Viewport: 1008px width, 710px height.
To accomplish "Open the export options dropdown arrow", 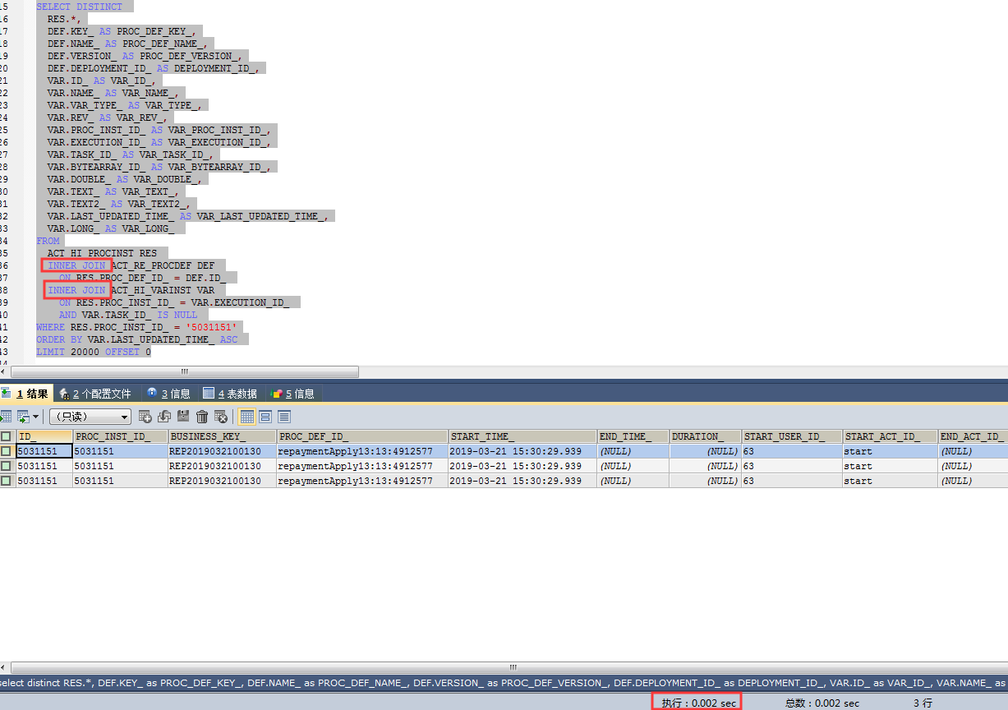I will 35,417.
